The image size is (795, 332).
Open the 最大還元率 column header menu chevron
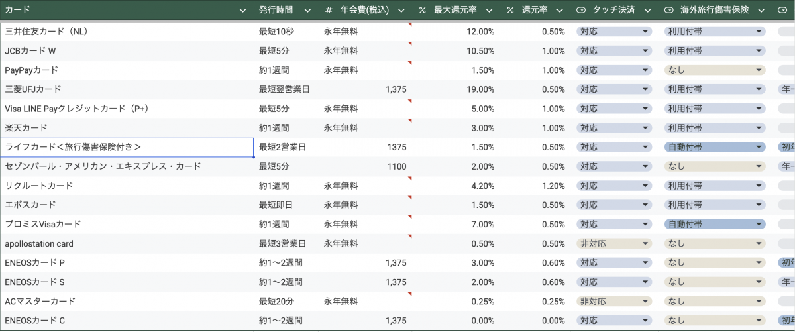pyautogui.click(x=488, y=11)
